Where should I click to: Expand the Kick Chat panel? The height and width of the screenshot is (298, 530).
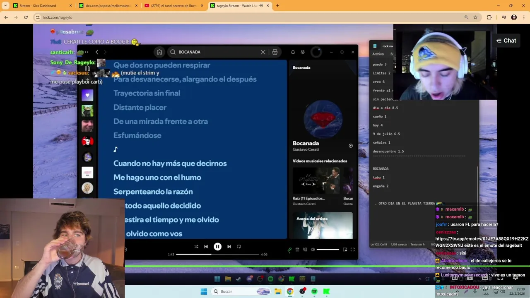506,41
